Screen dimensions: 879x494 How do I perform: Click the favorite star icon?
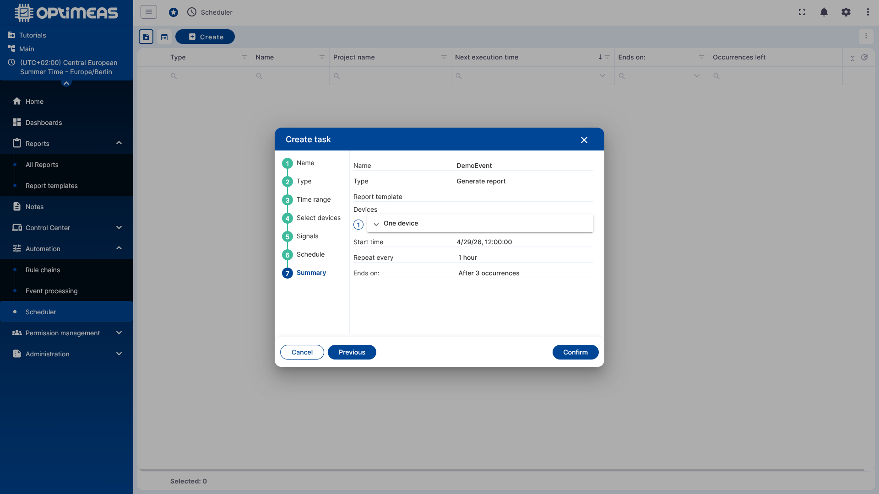174,12
